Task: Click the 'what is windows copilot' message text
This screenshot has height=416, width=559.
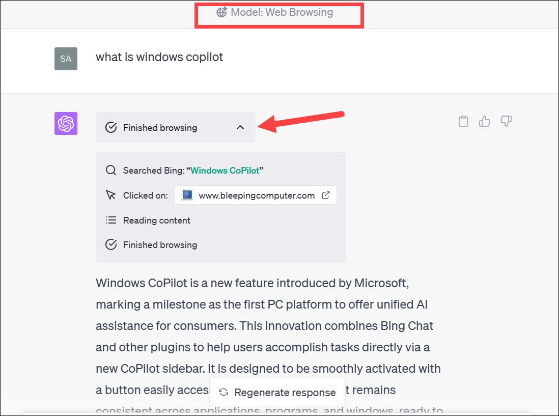Action: pyautogui.click(x=159, y=57)
